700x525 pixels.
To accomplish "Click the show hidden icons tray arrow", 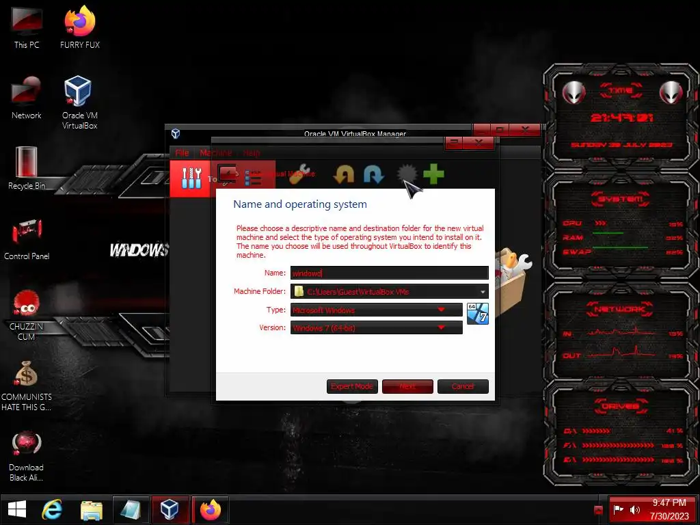I will 597,510.
